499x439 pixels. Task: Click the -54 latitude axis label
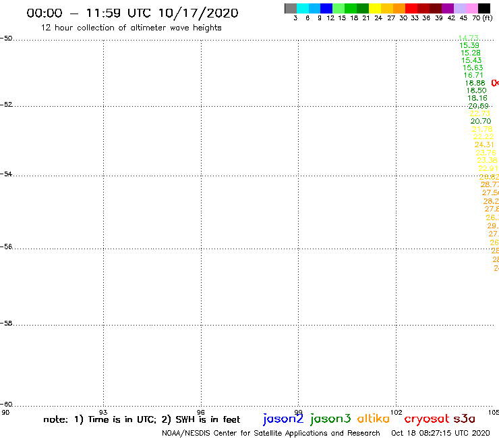(x=6, y=174)
